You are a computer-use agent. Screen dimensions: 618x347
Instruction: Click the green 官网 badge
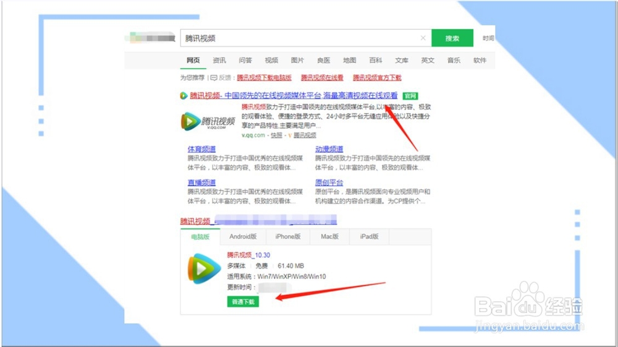pyautogui.click(x=410, y=96)
